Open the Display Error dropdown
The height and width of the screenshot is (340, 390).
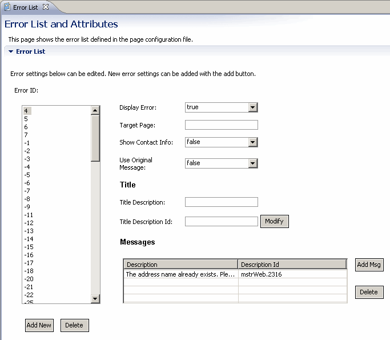[253, 107]
